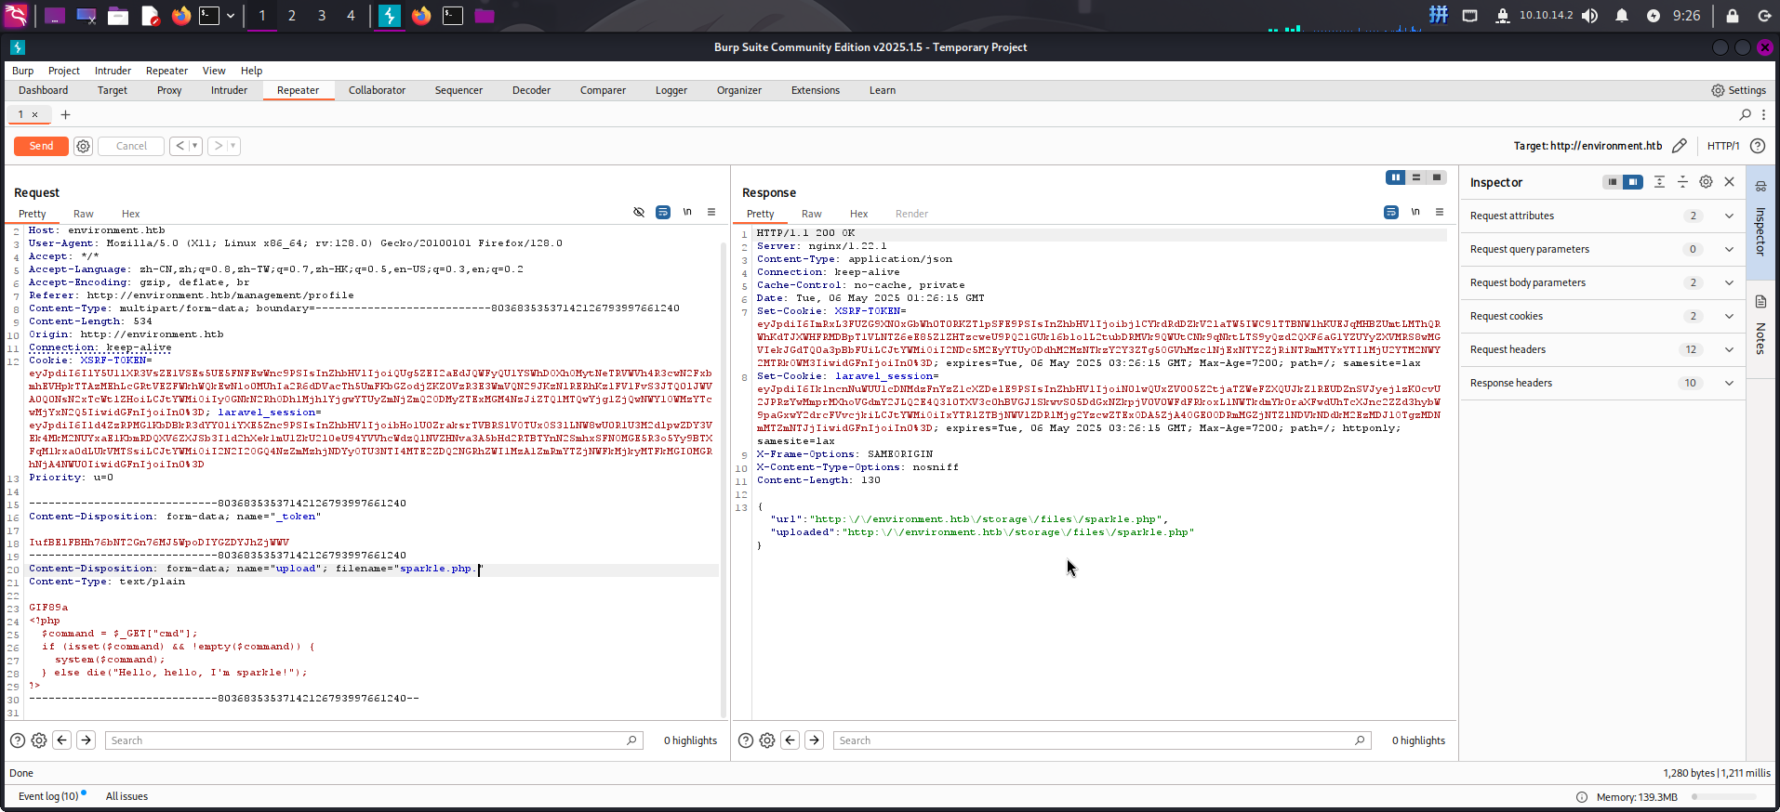The width and height of the screenshot is (1780, 812).
Task: Open file manager from top panel
Action: click(118, 15)
